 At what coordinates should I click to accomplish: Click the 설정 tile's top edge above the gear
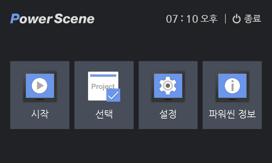pos(168,65)
